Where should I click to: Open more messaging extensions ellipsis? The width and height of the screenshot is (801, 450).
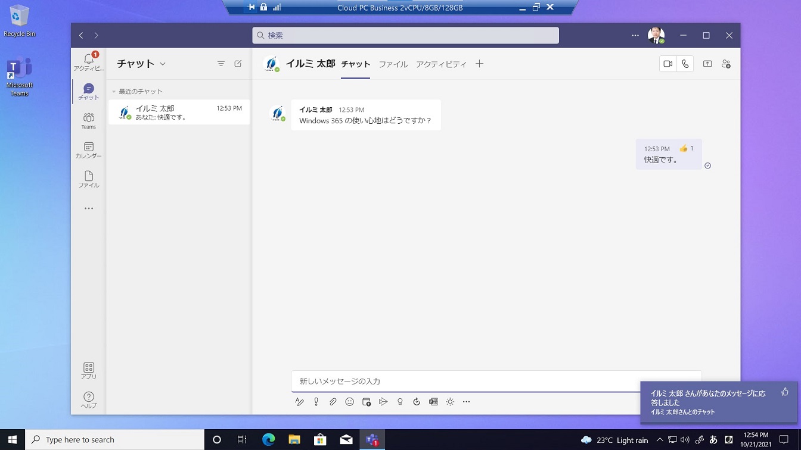click(x=467, y=402)
